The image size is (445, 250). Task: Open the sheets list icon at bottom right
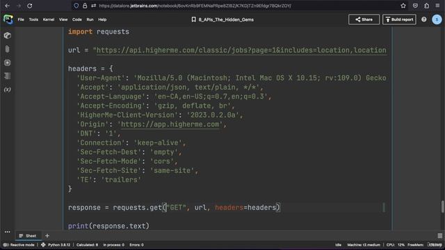(440, 236)
